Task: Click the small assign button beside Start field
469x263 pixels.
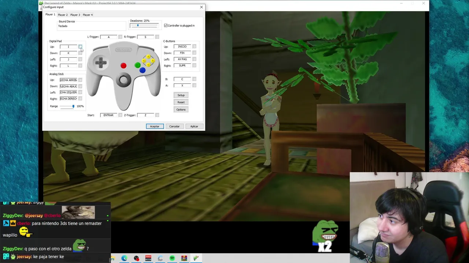Action: [120, 115]
